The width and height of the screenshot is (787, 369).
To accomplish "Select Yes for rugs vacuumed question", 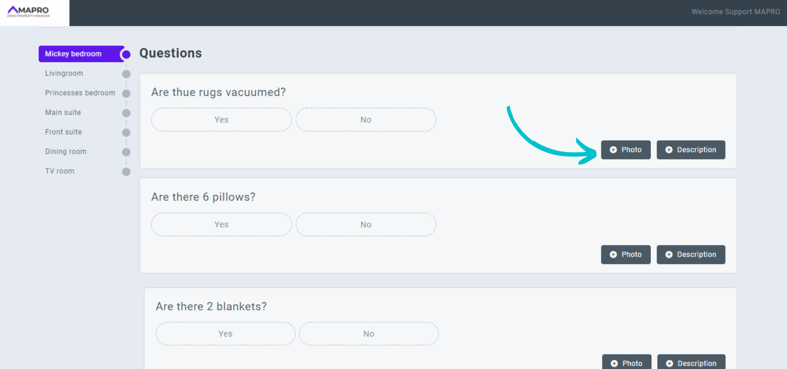I will coord(221,120).
